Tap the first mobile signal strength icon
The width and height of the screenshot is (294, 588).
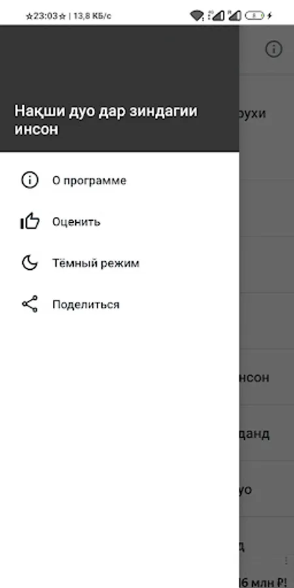[x=218, y=16]
